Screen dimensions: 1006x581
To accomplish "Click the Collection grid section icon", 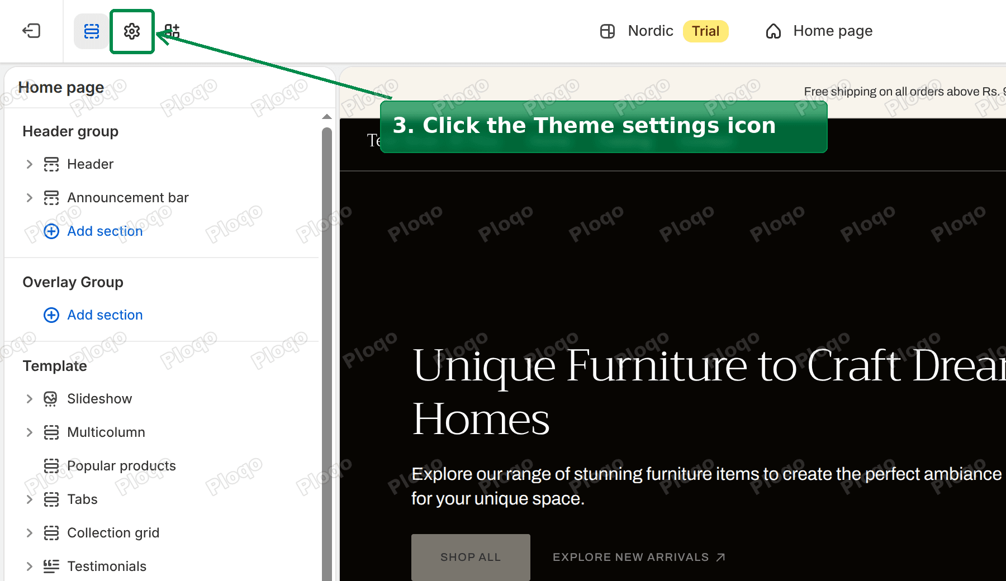I will pos(51,533).
